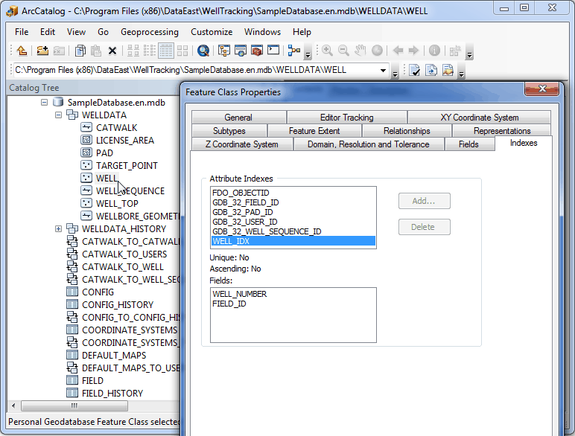Close the Feature Class Properties dialog

coord(542,89)
